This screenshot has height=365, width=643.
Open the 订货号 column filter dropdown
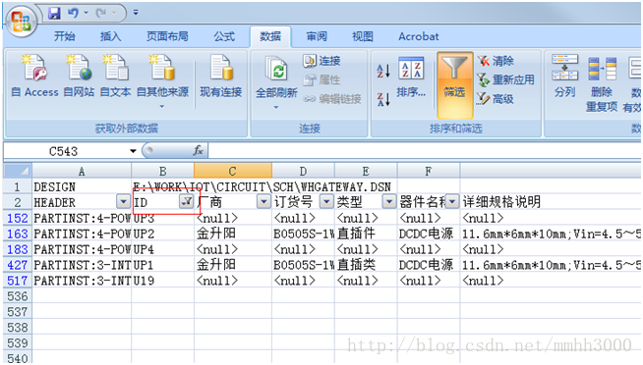(x=326, y=202)
